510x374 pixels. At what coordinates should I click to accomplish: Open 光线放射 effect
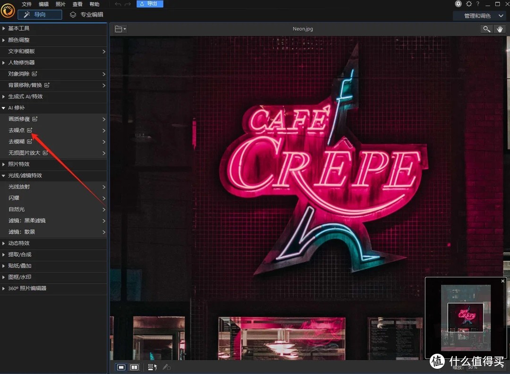53,187
